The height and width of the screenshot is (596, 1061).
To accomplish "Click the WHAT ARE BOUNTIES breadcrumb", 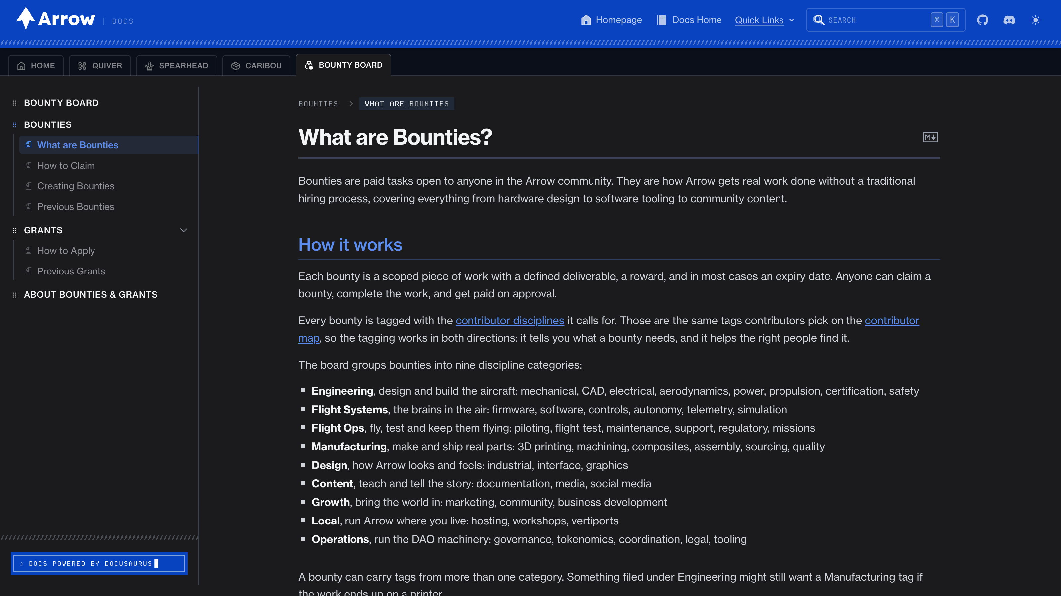I will click(406, 104).
